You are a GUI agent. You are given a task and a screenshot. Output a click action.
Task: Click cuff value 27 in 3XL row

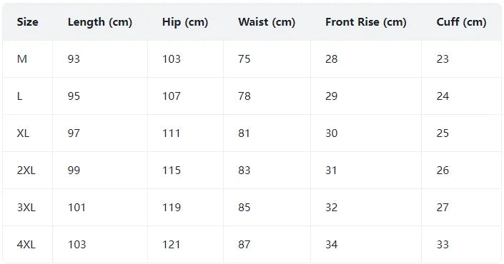443,208
